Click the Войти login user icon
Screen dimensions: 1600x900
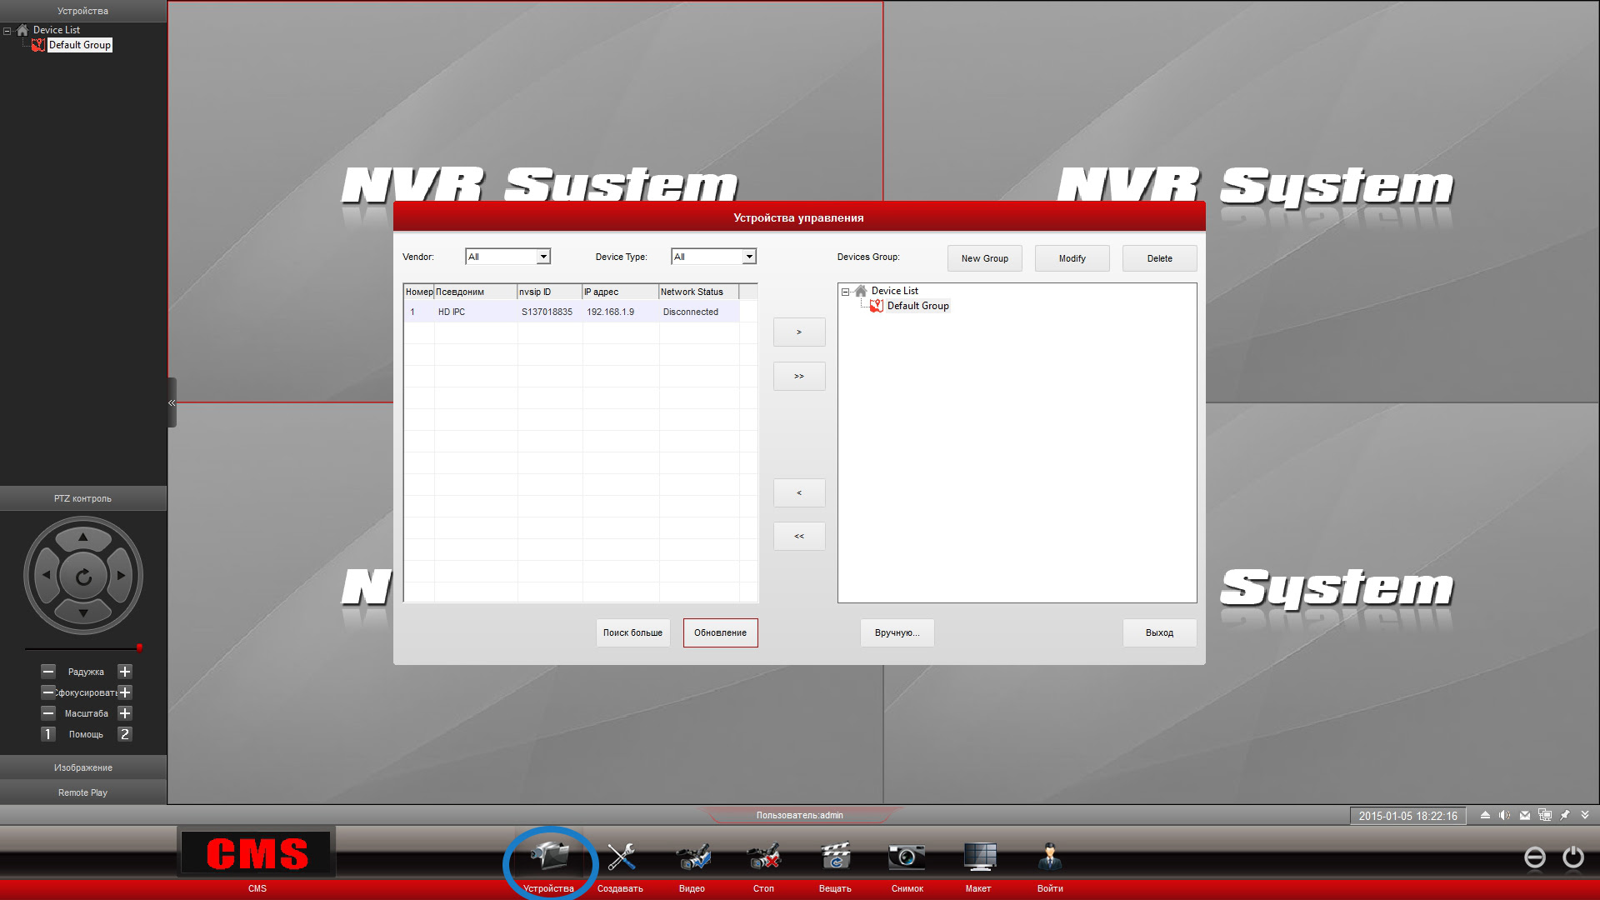click(1050, 857)
